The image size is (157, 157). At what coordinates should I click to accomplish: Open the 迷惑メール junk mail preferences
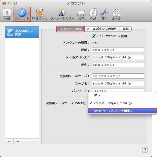coord(40,14)
